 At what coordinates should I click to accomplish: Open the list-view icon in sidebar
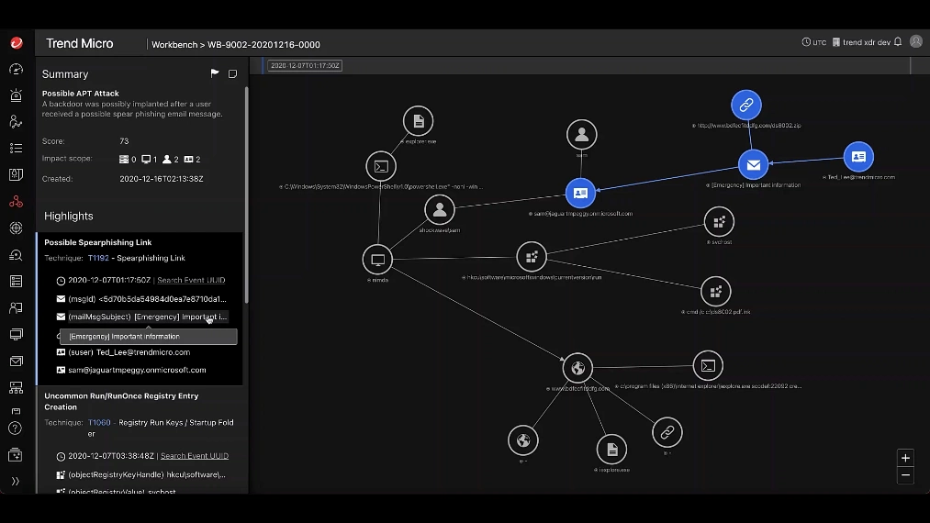pyautogui.click(x=16, y=149)
